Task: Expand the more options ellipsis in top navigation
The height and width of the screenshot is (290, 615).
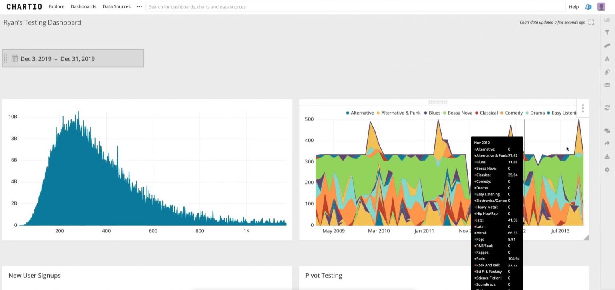Action: coord(139,6)
